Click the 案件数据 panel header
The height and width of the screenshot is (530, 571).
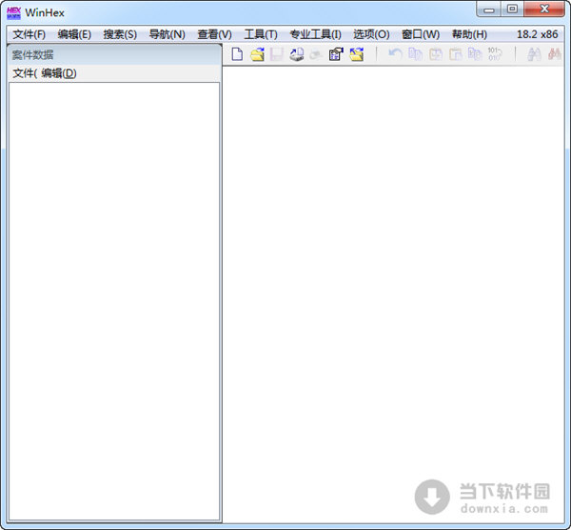(114, 55)
